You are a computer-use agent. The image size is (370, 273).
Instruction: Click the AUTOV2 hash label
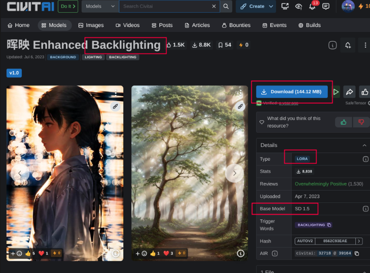click(x=305, y=241)
